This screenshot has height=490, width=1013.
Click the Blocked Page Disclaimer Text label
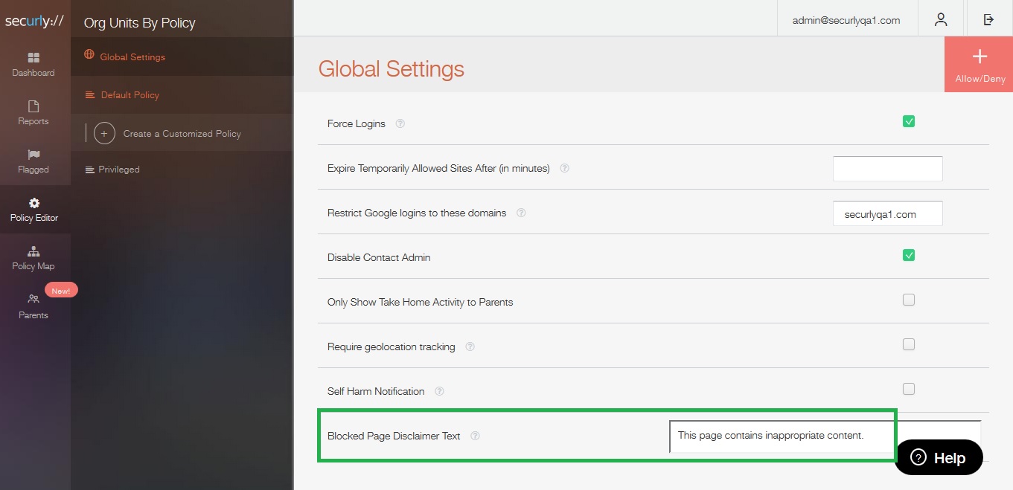pos(394,436)
